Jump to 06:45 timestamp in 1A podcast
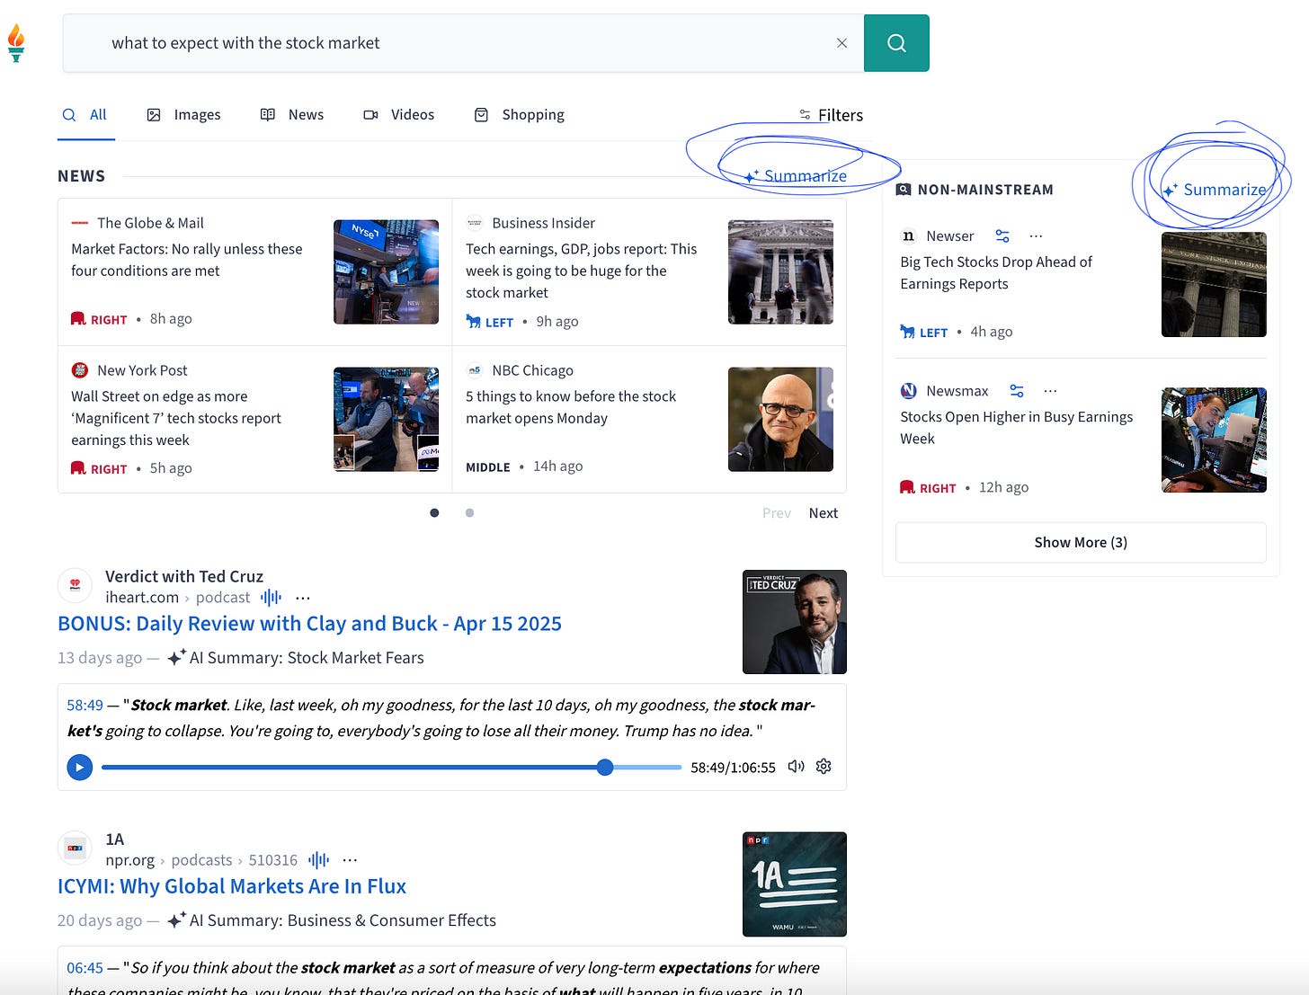This screenshot has height=995, width=1309. click(x=85, y=968)
